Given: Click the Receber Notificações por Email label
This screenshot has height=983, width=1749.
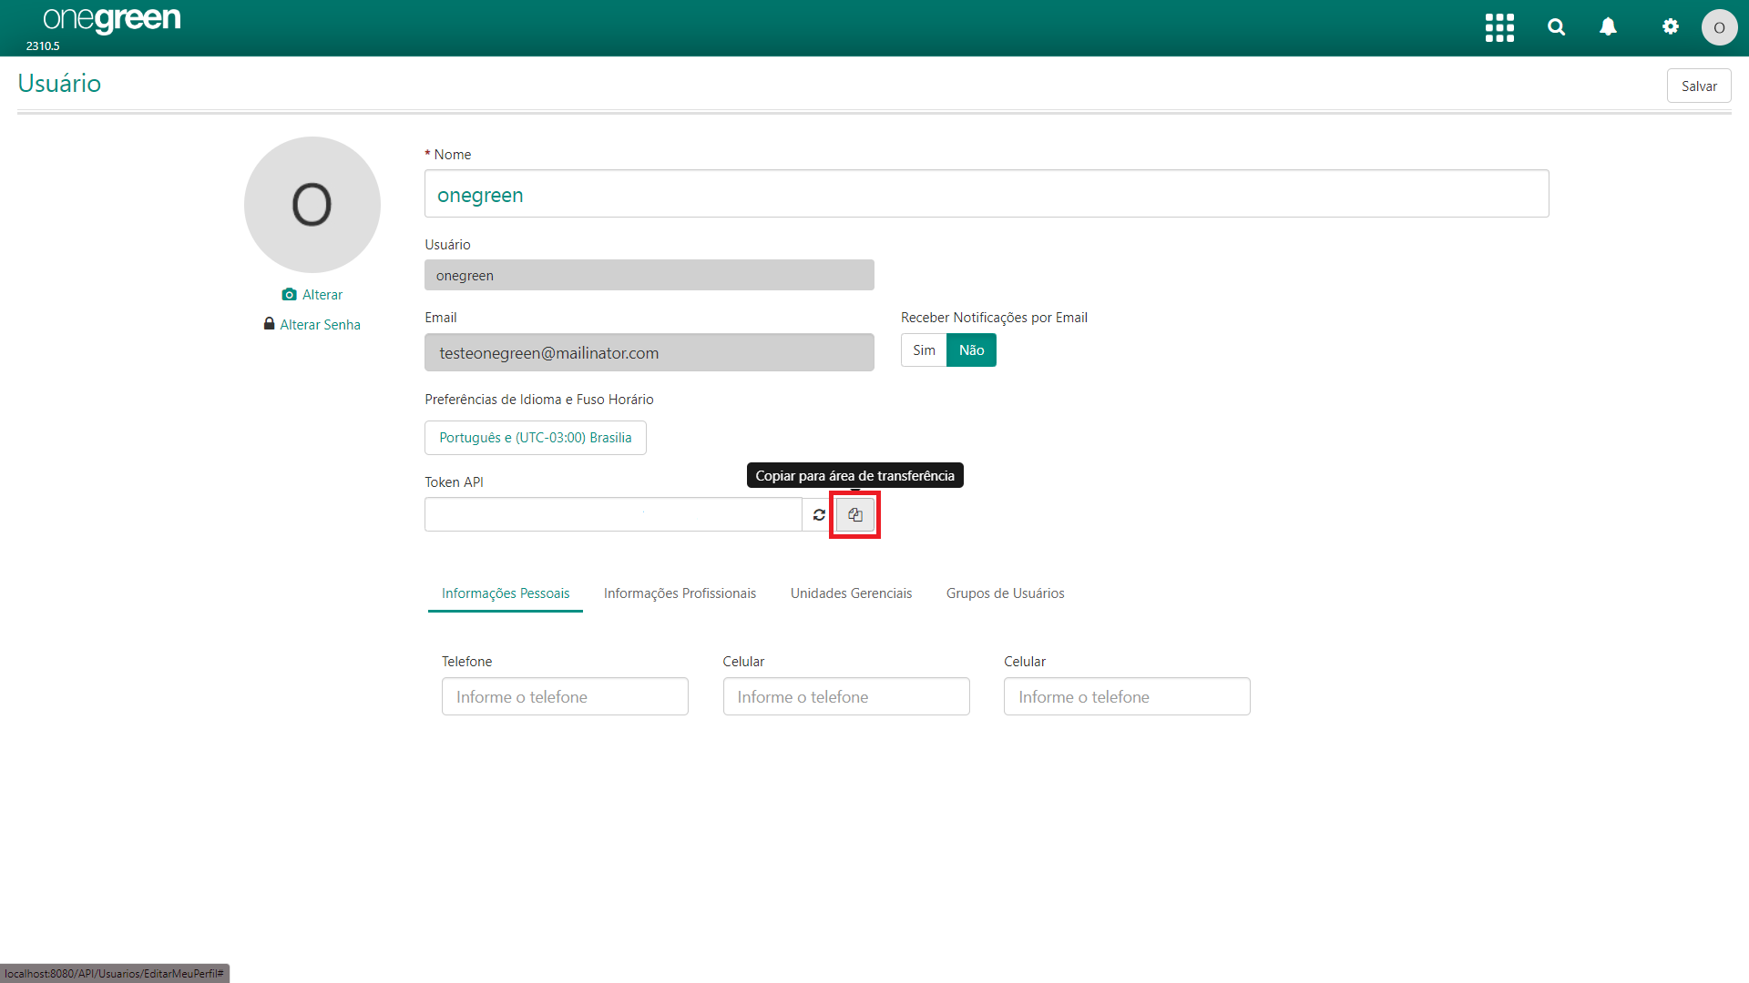Looking at the screenshot, I should click(x=994, y=318).
